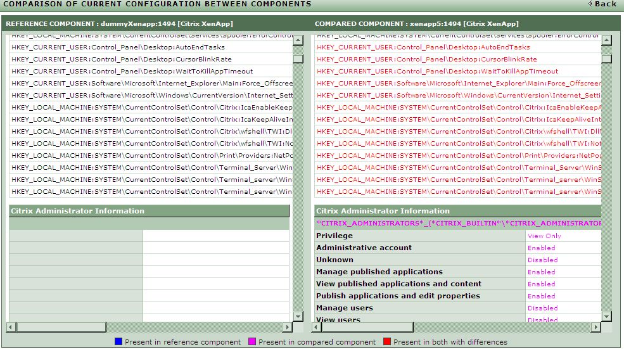Select the red Terminal_Server (capital S) key in the compared component
The width and height of the screenshot is (624, 349).
(x=459, y=168)
